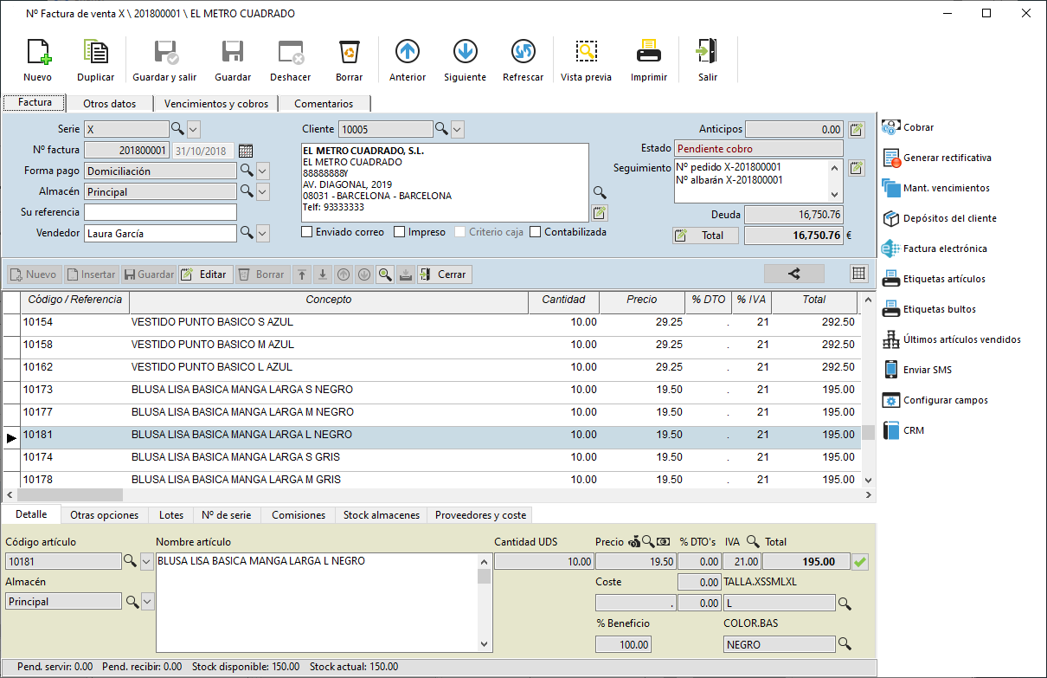The width and height of the screenshot is (1047, 678).
Task: Expand the detail Almacén dropdown arrow
Action: (147, 602)
